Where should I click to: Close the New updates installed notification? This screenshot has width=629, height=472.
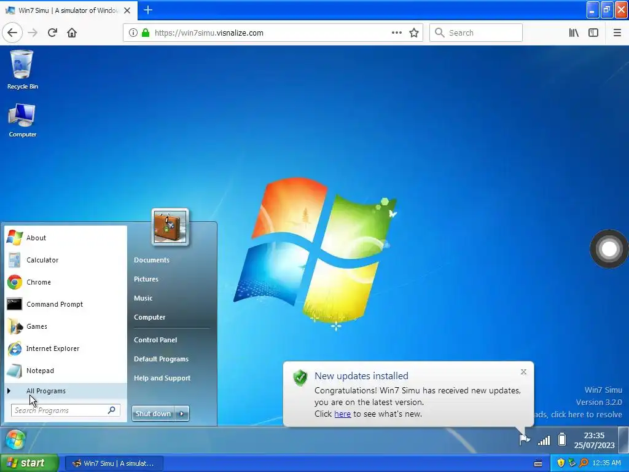523,372
